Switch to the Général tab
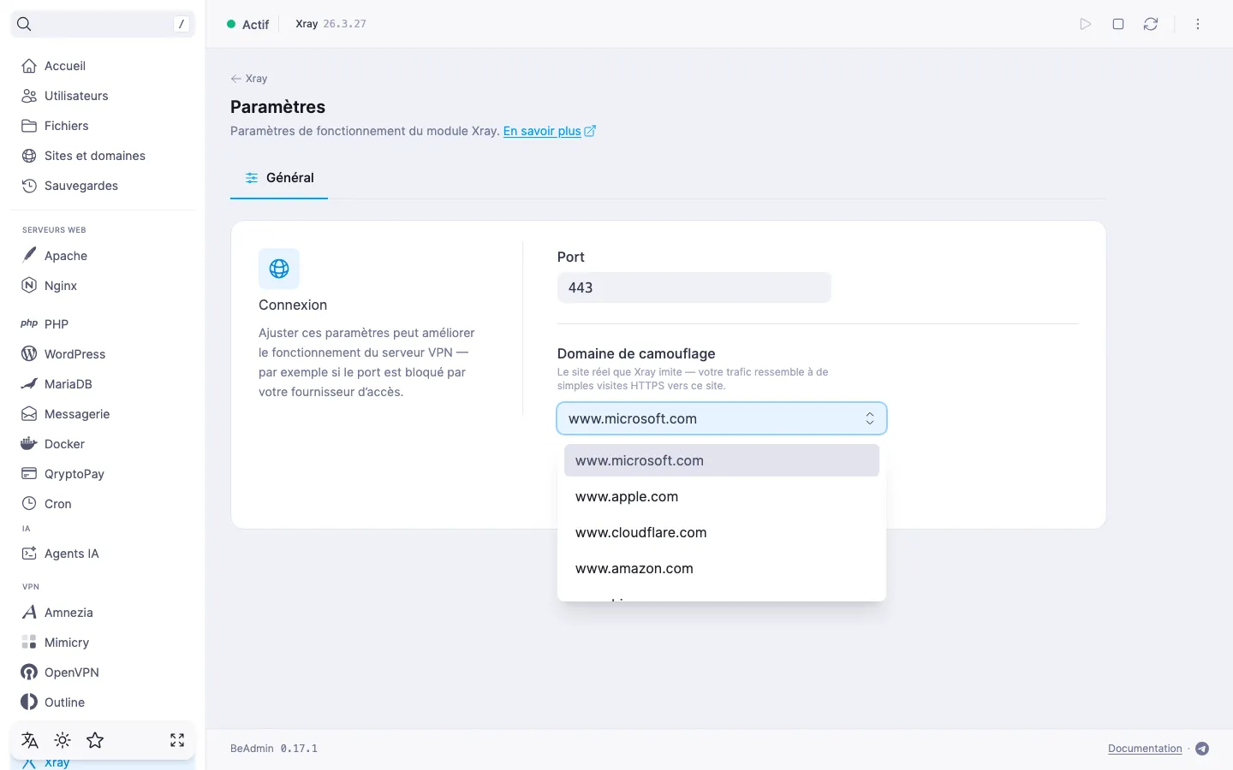This screenshot has height=770, width=1233. [279, 178]
